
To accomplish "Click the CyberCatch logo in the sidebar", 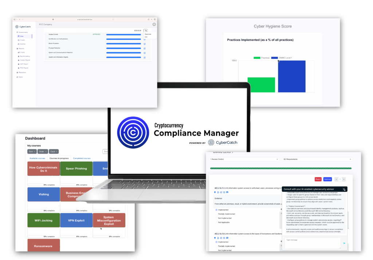I will coord(23,27).
